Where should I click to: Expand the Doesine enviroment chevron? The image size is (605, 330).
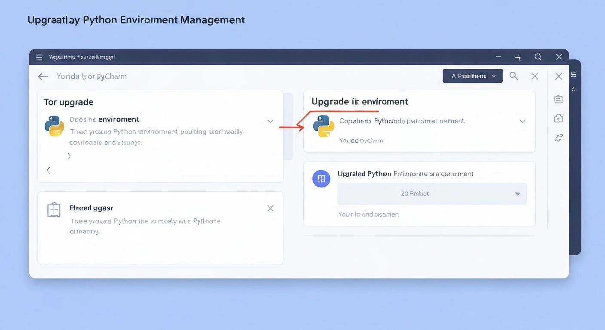tap(270, 121)
